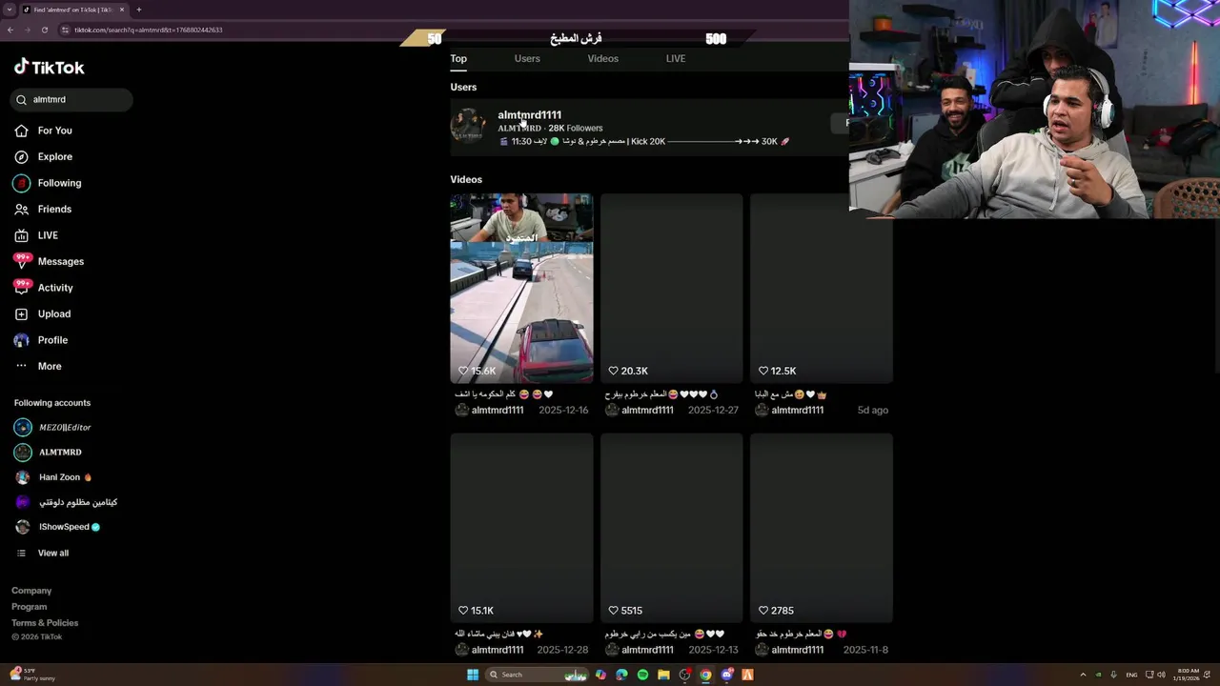Click the clock showing 8:00 AM in taskbar
Viewport: 1220px width, 686px height.
1189,675
